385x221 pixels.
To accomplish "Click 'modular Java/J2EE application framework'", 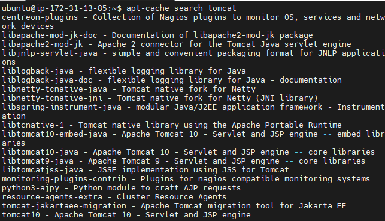I will tap(229, 107).
